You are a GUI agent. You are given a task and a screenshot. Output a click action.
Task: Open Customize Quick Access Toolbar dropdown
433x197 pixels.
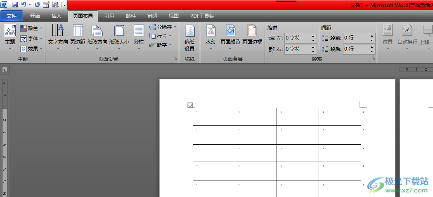pyautogui.click(x=65, y=5)
